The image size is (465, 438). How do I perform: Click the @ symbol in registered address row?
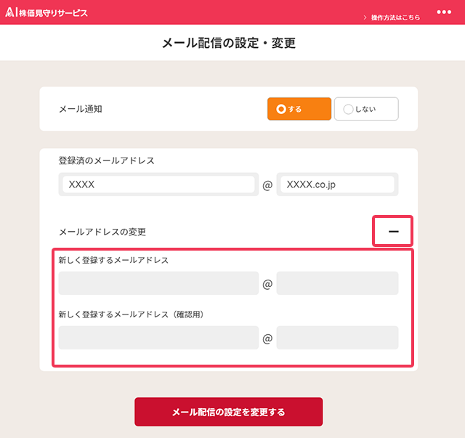267,185
